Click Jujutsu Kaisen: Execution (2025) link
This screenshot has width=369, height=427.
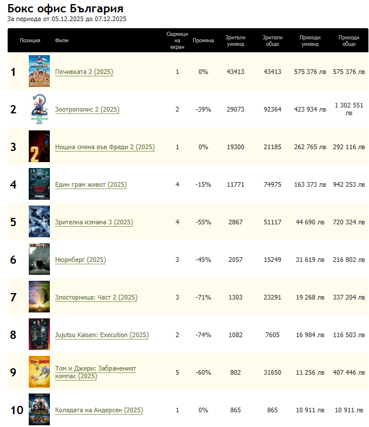click(x=101, y=335)
